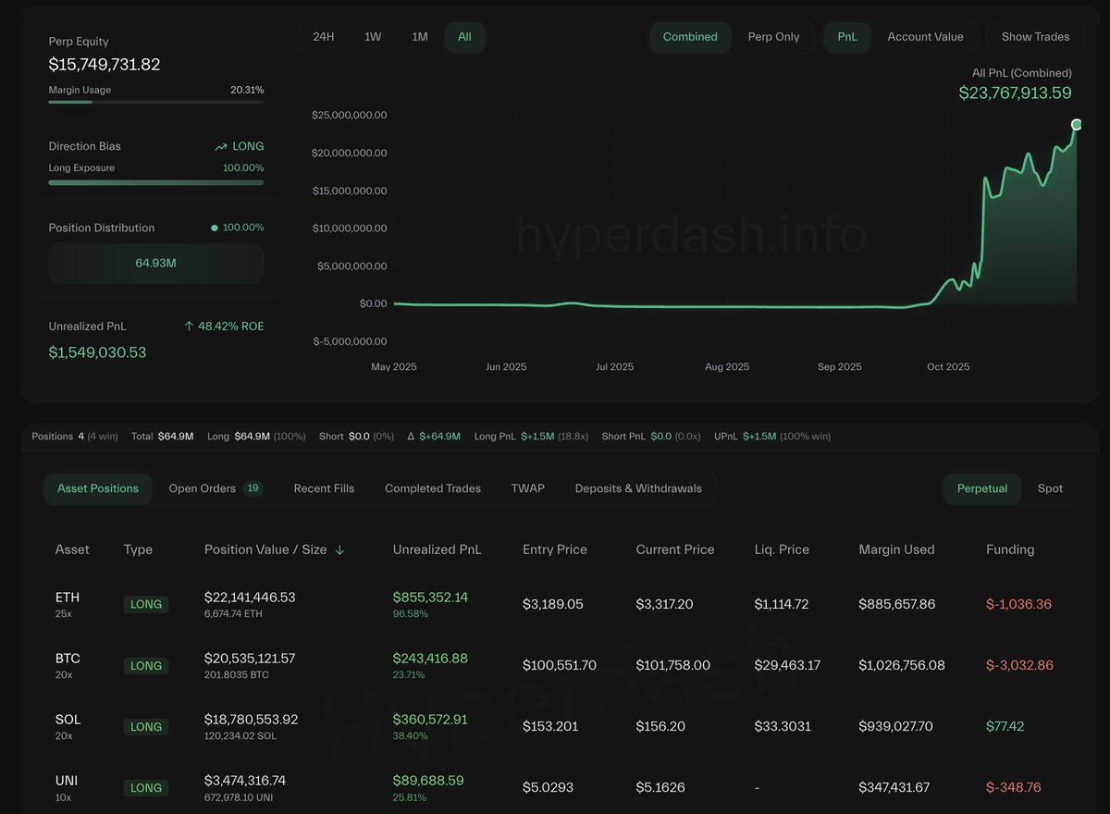Select the 1M time range
The image size is (1110, 814).
tap(420, 37)
